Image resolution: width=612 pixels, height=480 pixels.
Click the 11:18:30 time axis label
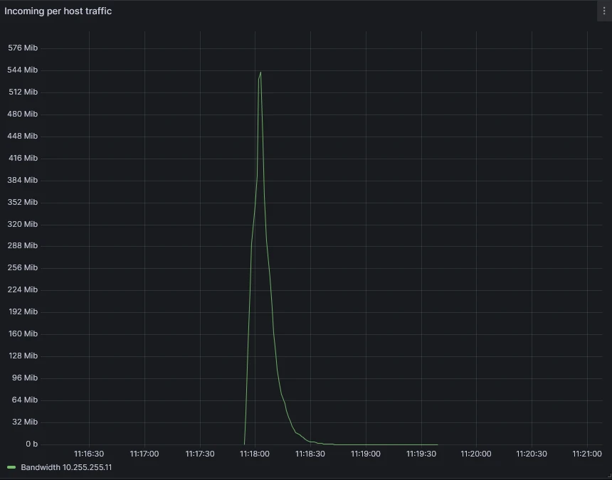(310, 454)
